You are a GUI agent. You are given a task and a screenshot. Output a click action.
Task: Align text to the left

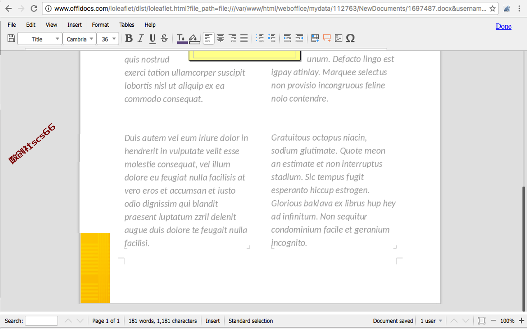(x=209, y=38)
